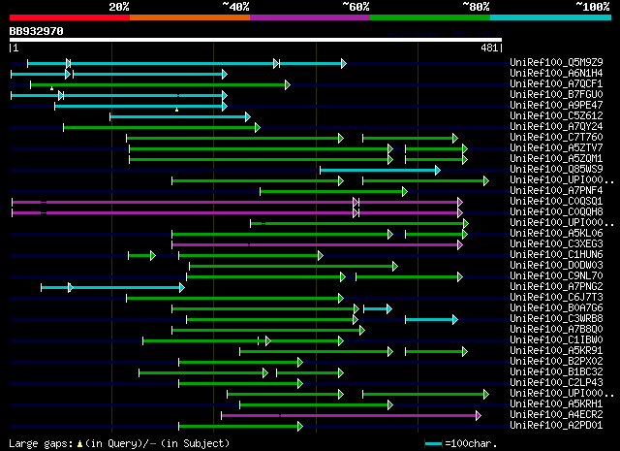Select the query ID BB932970

(37, 31)
